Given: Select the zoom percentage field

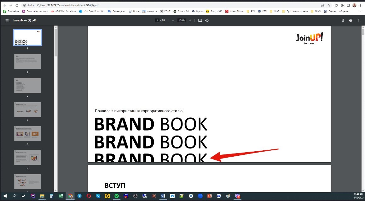Looking at the screenshot, I should tap(181, 20).
